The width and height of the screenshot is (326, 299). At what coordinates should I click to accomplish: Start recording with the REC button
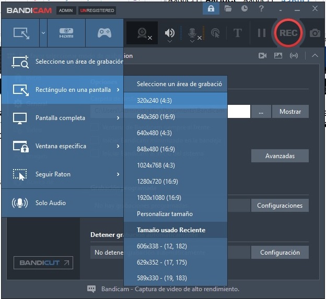tap(288, 33)
